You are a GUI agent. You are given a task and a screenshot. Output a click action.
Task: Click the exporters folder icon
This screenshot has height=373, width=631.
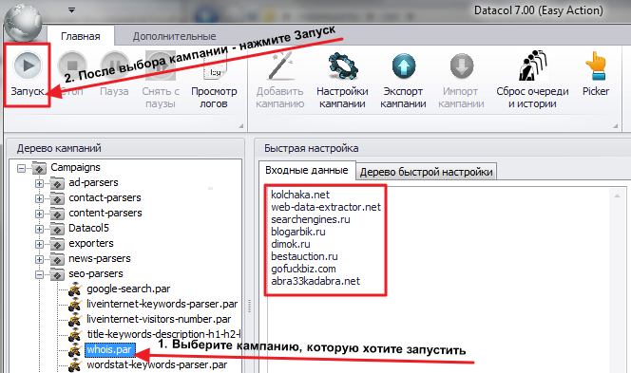coord(57,244)
